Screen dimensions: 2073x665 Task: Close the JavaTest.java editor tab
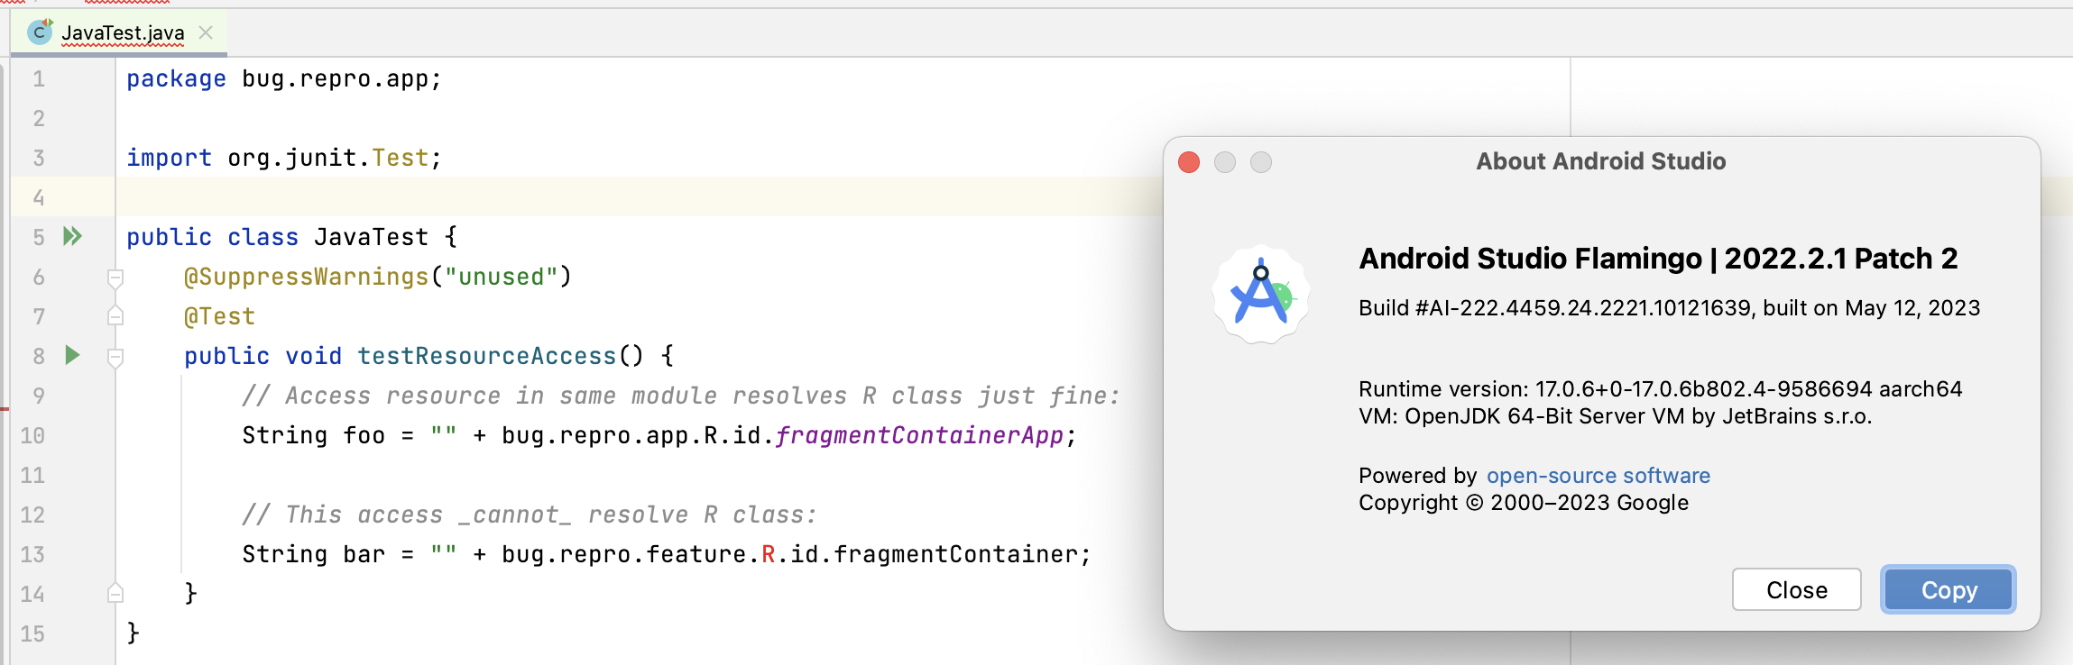tap(206, 32)
